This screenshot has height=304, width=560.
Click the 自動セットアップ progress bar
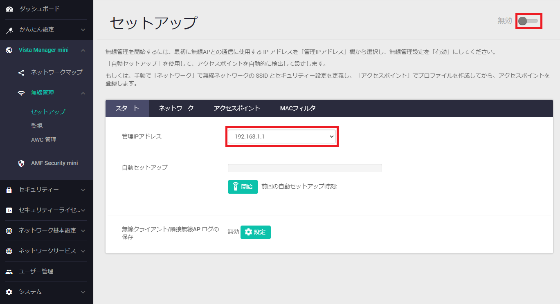tap(305, 168)
